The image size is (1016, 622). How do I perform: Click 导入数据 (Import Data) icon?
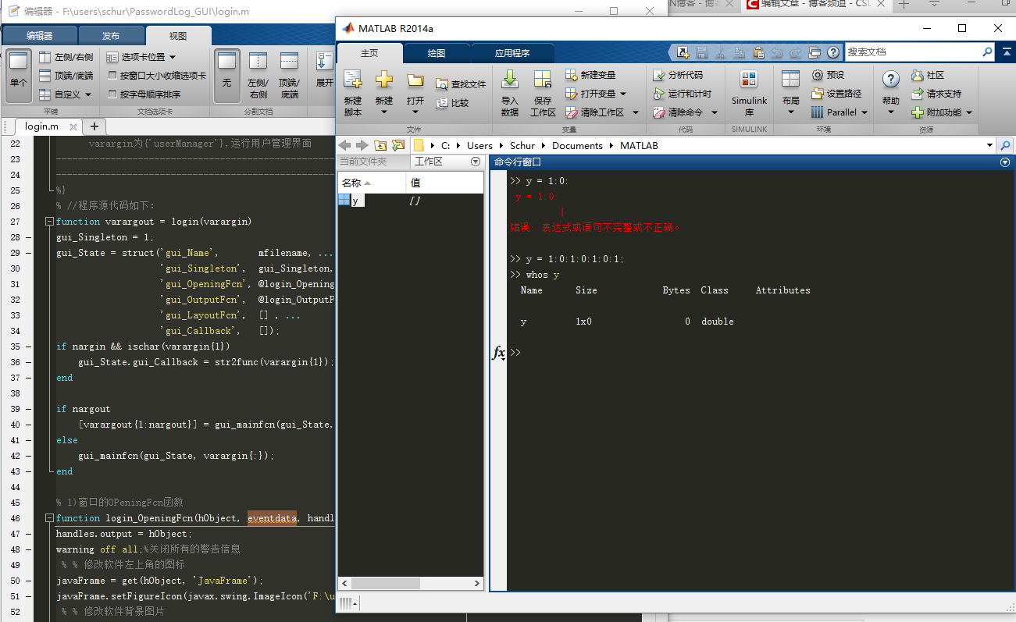tap(509, 80)
